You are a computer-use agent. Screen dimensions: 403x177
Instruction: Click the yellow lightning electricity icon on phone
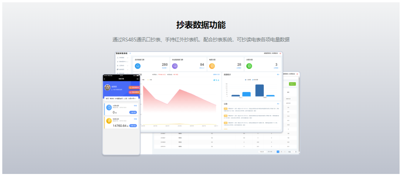click(x=109, y=121)
